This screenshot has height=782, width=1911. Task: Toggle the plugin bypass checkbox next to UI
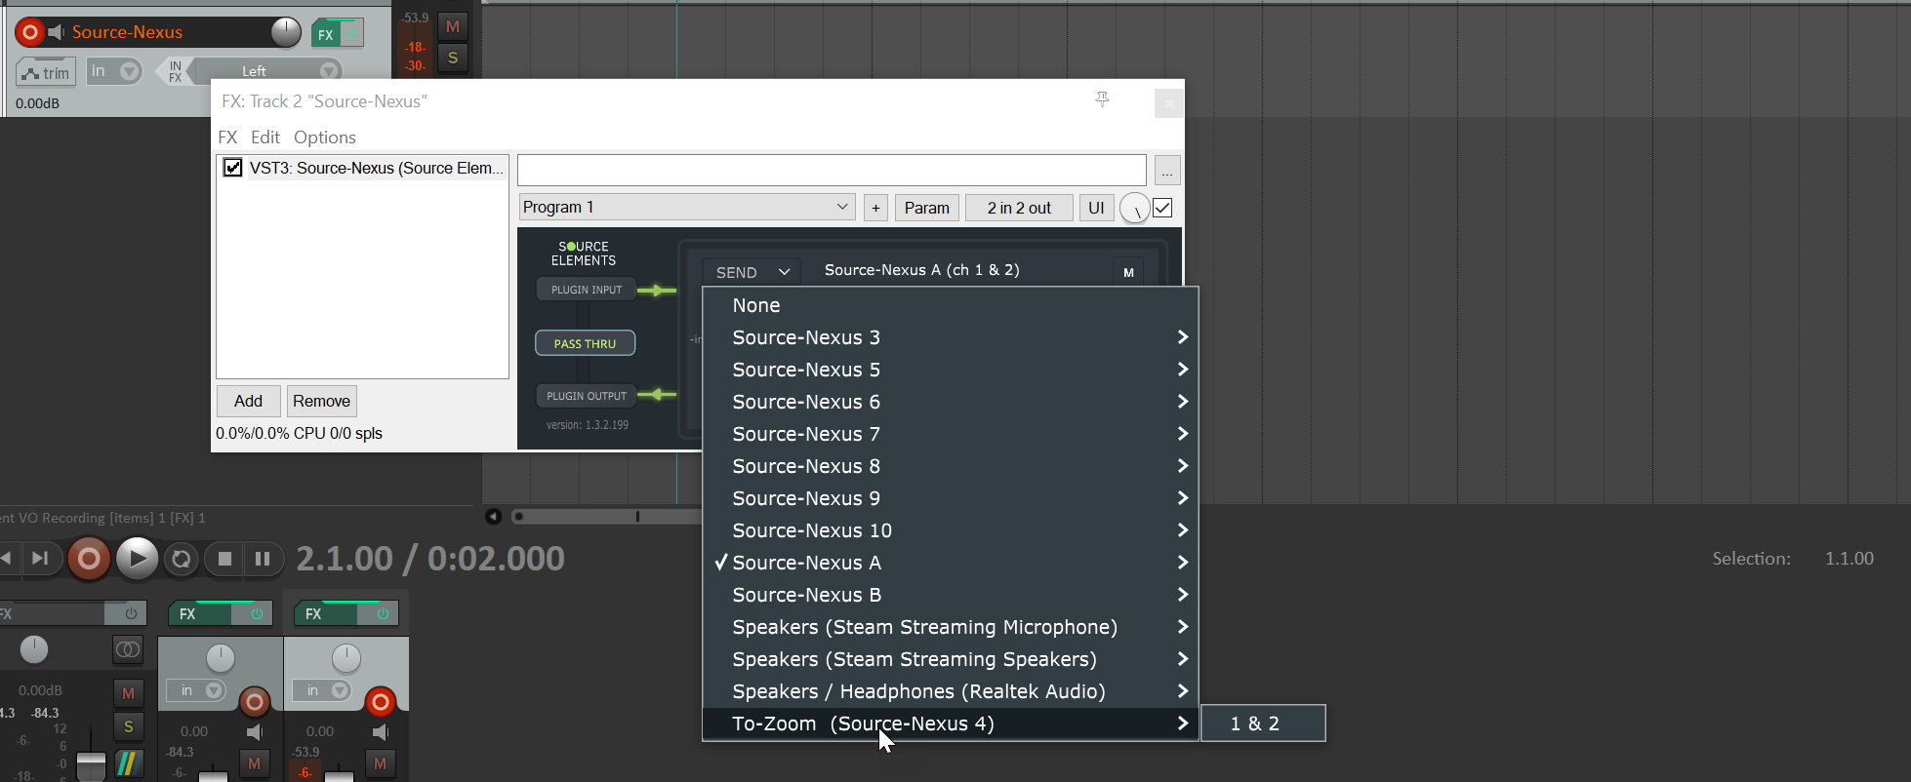pos(1162,208)
